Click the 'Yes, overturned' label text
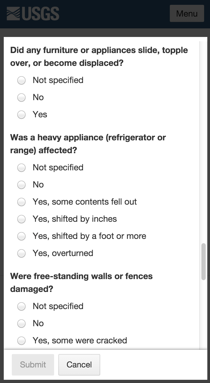210x383 pixels. 63,253
